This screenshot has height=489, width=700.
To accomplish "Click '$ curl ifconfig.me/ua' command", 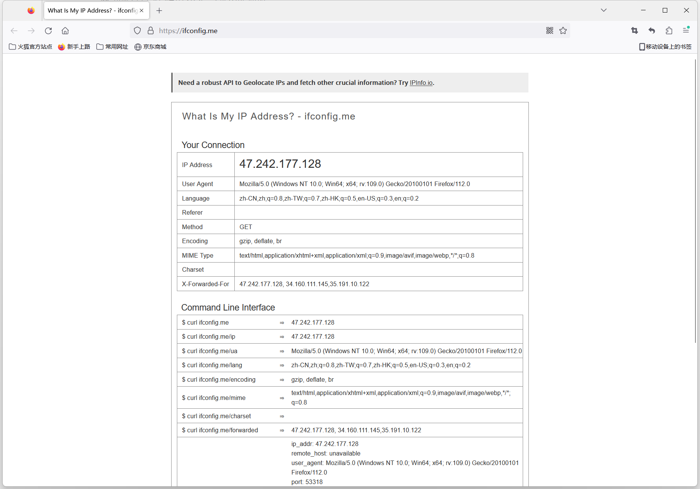I will pos(210,351).
